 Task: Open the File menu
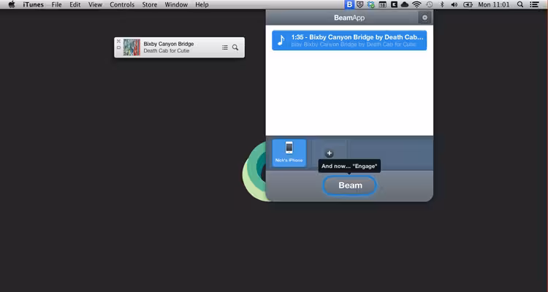[56, 4]
